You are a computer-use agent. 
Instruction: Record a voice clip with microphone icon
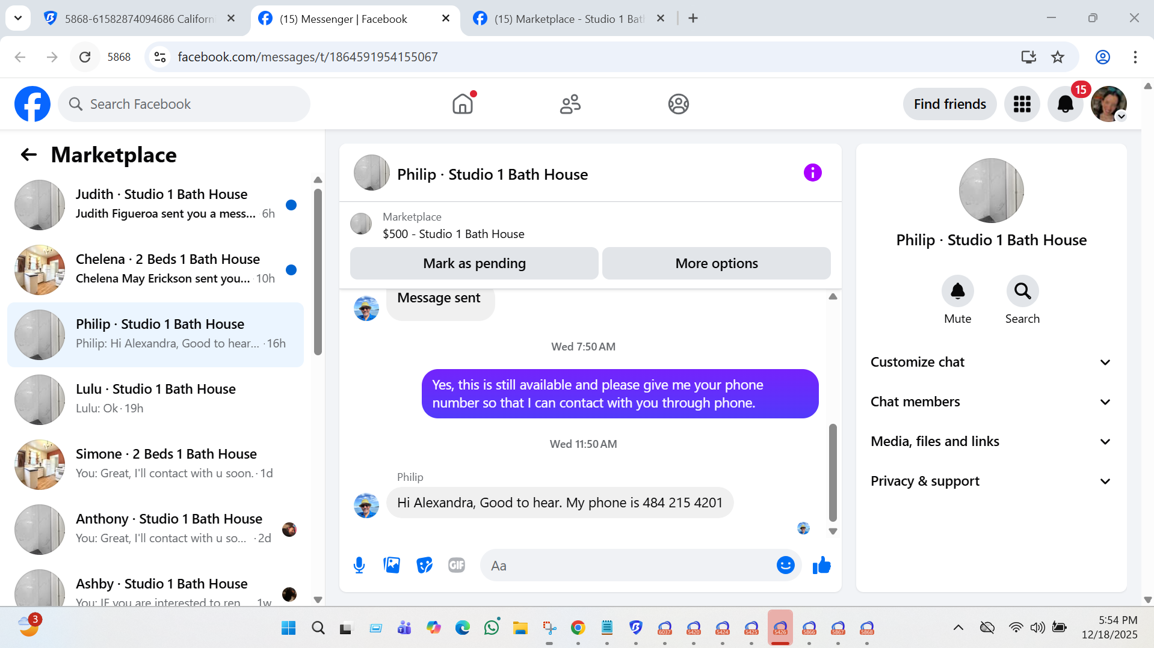tap(359, 566)
